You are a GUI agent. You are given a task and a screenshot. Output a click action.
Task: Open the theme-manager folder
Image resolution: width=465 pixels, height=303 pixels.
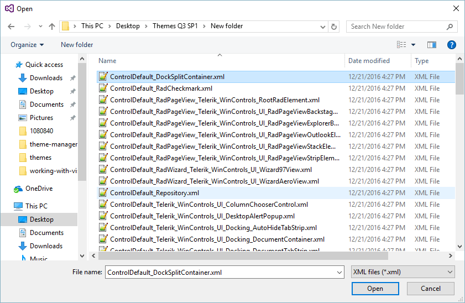[x=48, y=144]
